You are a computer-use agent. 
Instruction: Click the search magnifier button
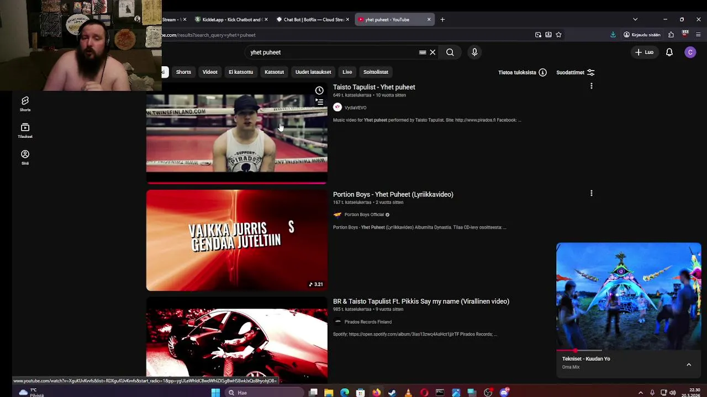(x=450, y=52)
